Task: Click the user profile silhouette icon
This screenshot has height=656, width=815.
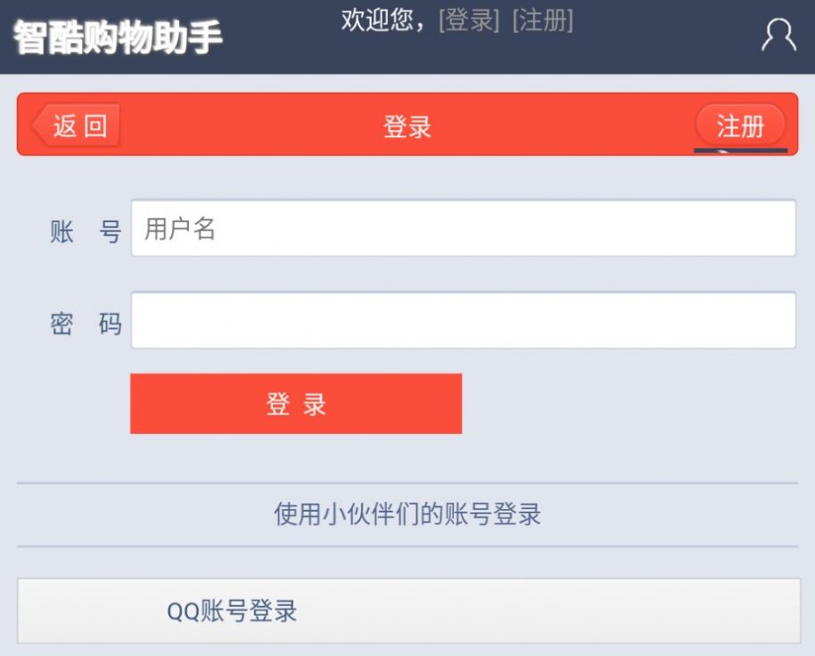Action: (779, 35)
